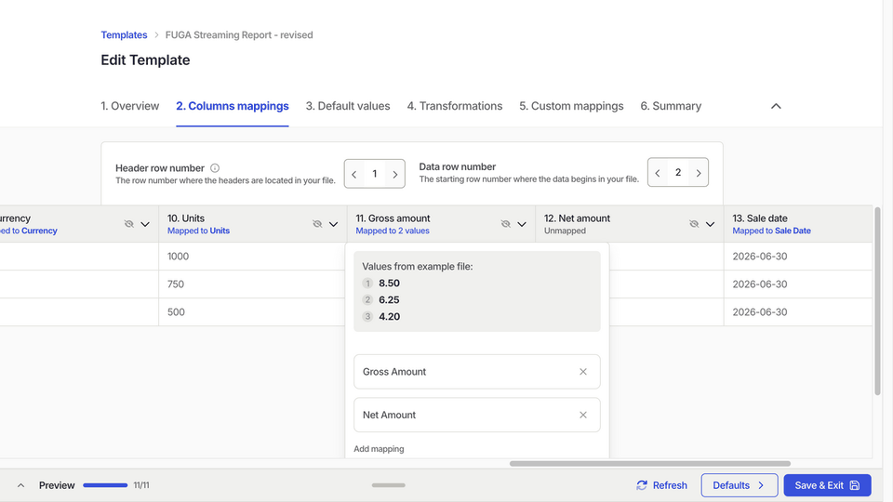Click the example value 6.25
The height and width of the screenshot is (502, 893).
coord(389,300)
